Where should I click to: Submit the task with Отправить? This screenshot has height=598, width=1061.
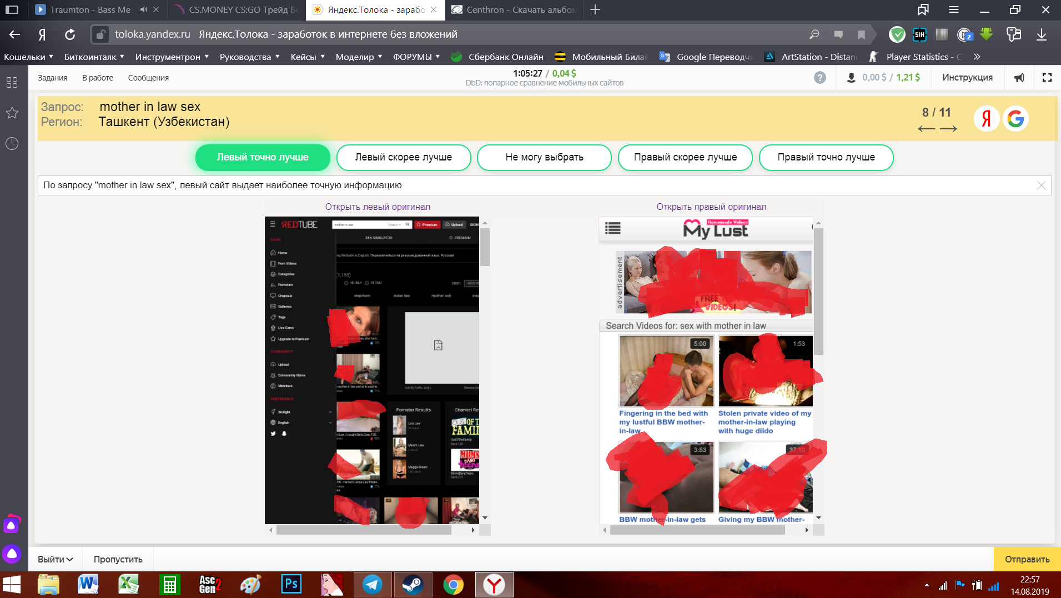pyautogui.click(x=1027, y=559)
